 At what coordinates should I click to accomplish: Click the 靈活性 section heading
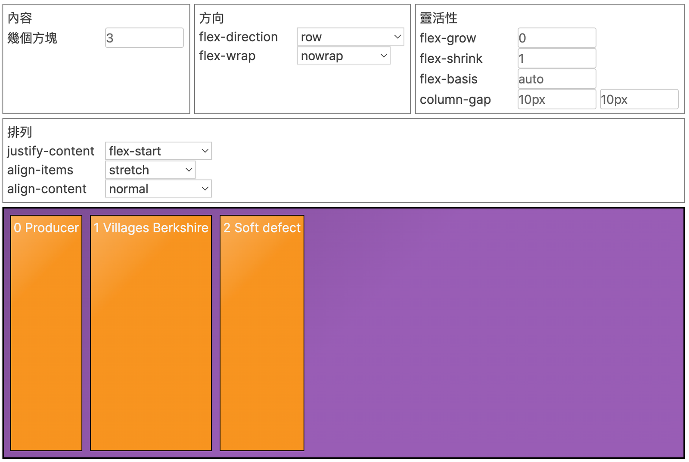[x=438, y=18]
